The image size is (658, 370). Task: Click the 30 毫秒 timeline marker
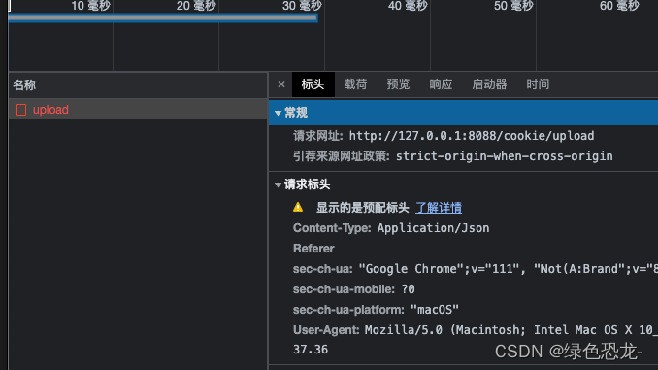click(302, 6)
